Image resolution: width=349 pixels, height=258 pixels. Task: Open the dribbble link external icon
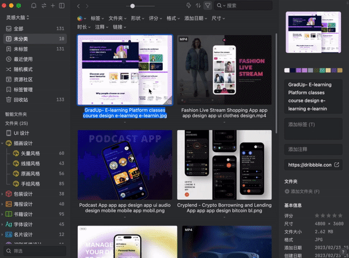tap(337, 165)
